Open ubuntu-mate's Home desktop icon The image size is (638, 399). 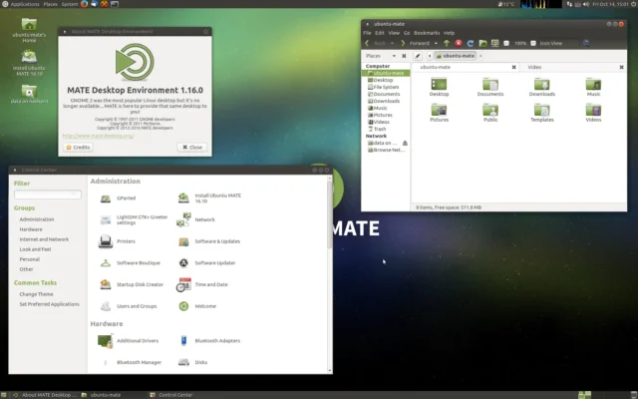pyautogui.click(x=29, y=30)
